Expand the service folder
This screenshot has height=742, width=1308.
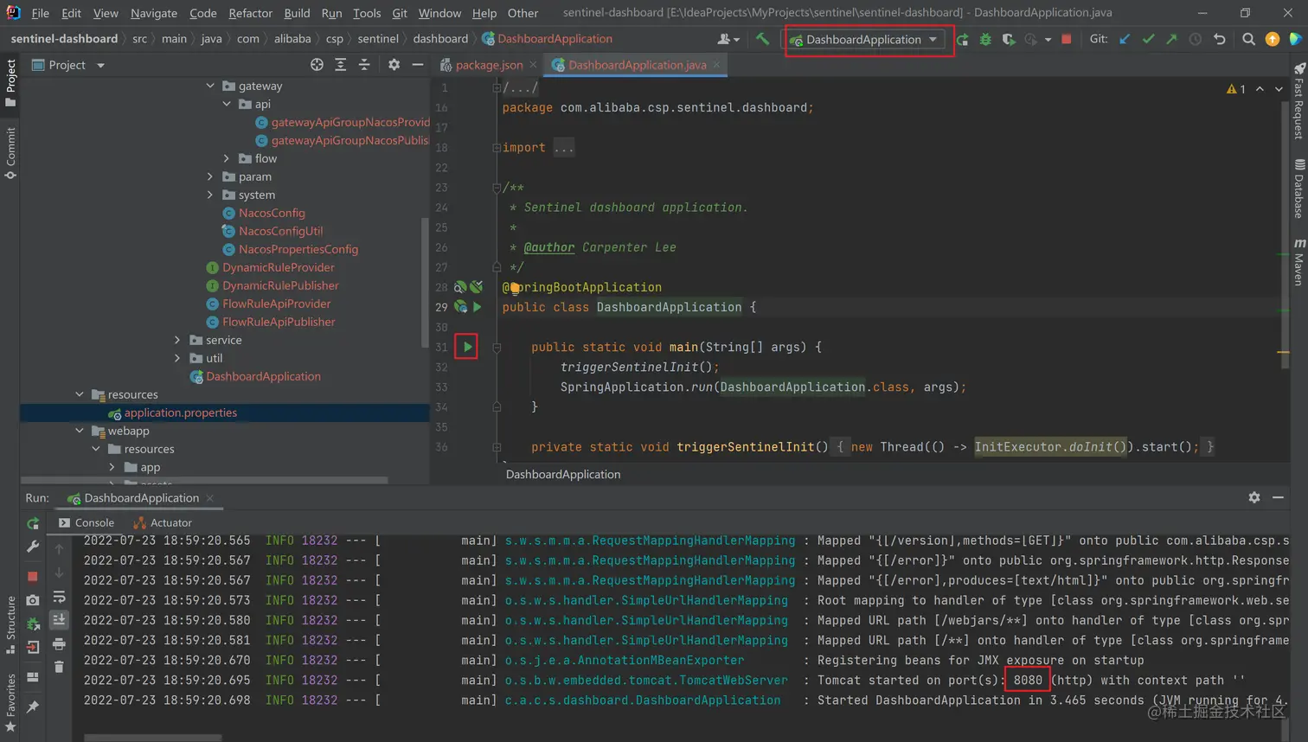click(177, 340)
